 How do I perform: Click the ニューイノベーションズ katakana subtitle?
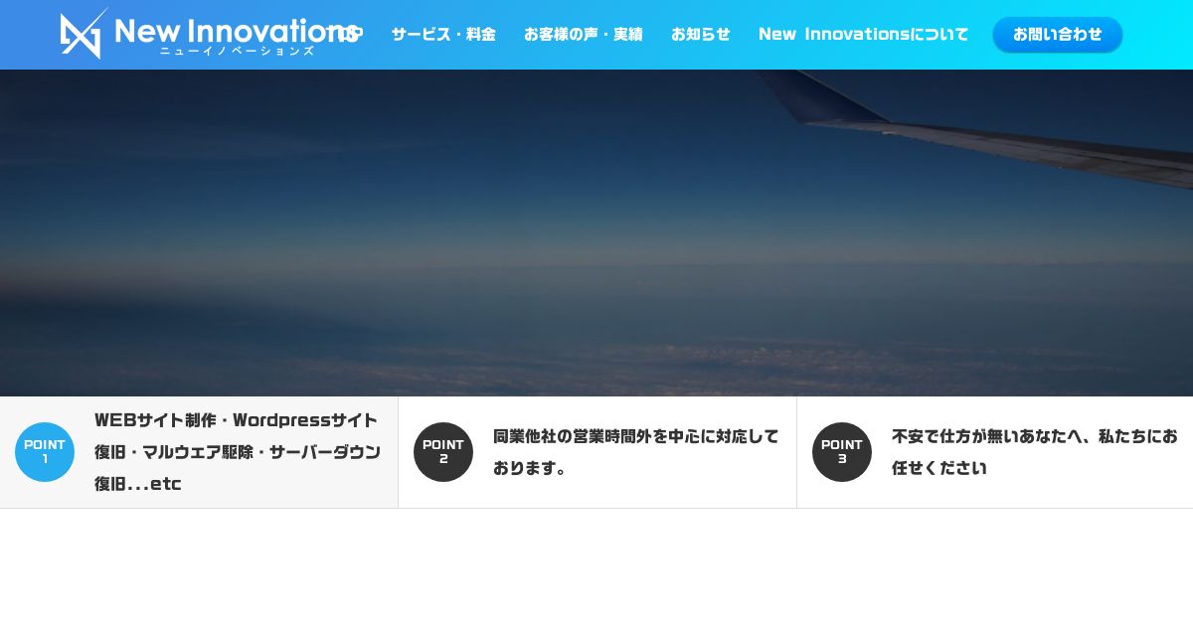[237, 51]
